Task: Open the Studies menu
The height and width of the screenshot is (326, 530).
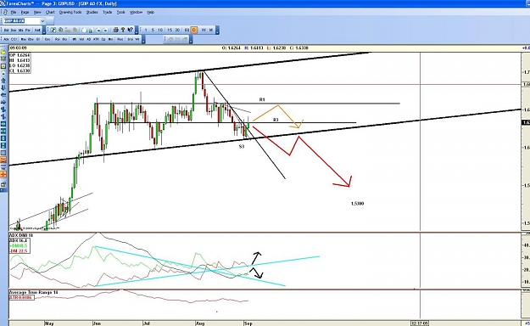Action: click(92, 12)
